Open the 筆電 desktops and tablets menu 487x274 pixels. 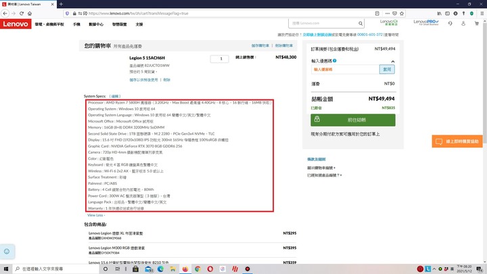[49, 24]
